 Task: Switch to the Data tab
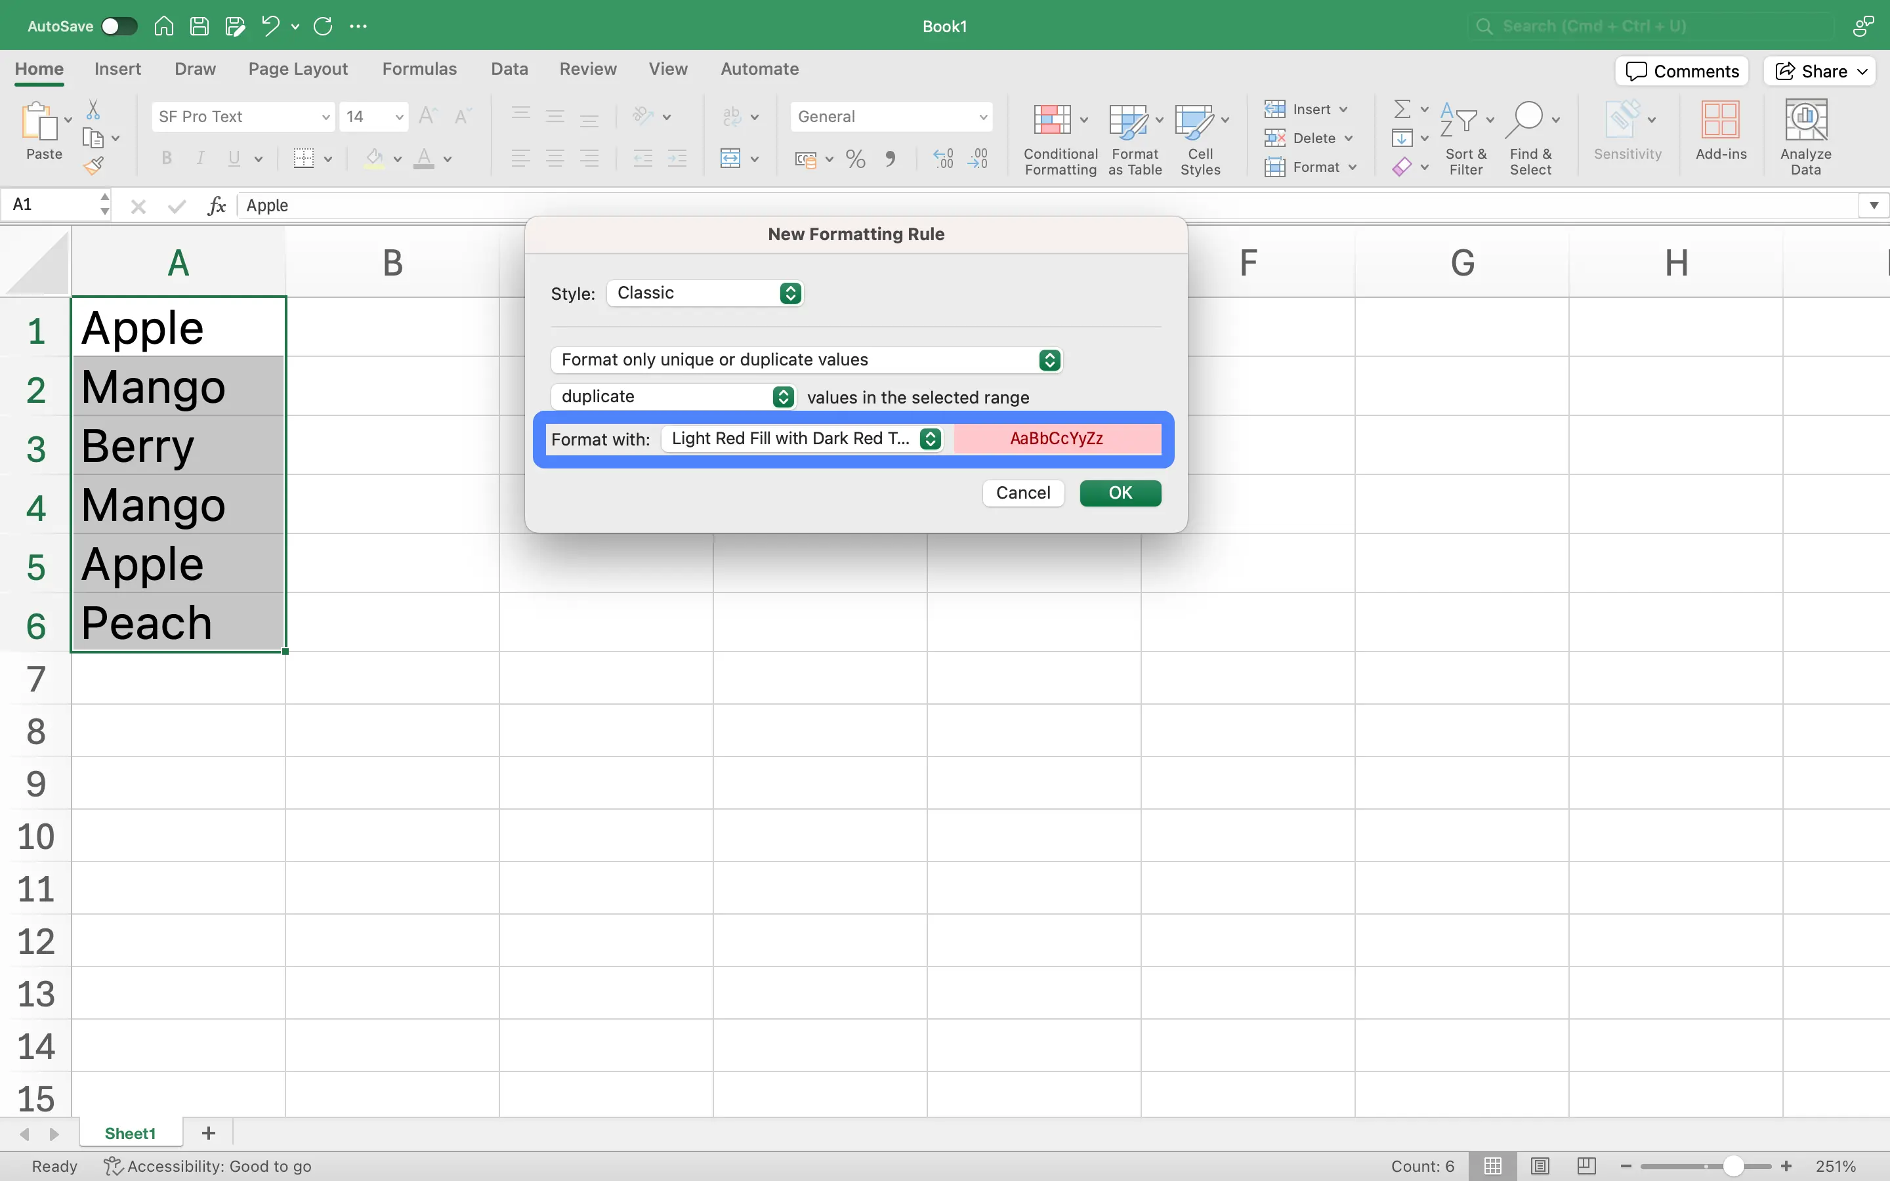509,69
